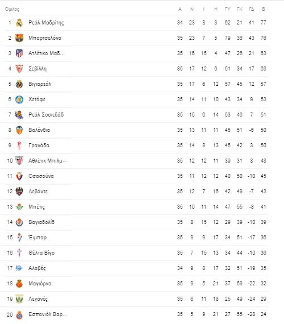The width and height of the screenshot is (284, 324).
Task: Click the Θέλτα Βίγο team name
Action: coord(41,253)
